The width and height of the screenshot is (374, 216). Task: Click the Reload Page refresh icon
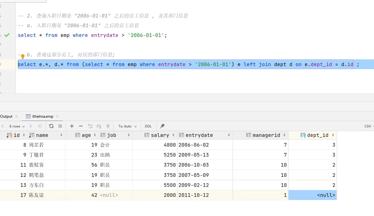pos(51,126)
